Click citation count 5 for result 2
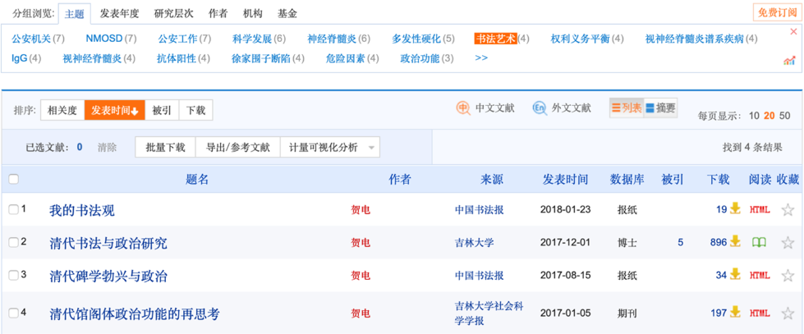 coord(681,242)
